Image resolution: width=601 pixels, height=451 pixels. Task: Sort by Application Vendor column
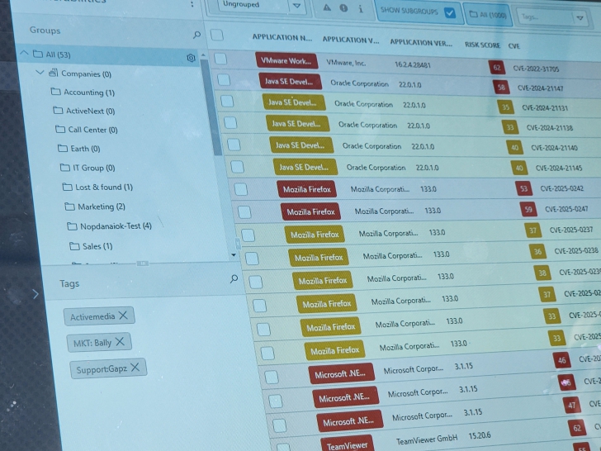point(351,40)
